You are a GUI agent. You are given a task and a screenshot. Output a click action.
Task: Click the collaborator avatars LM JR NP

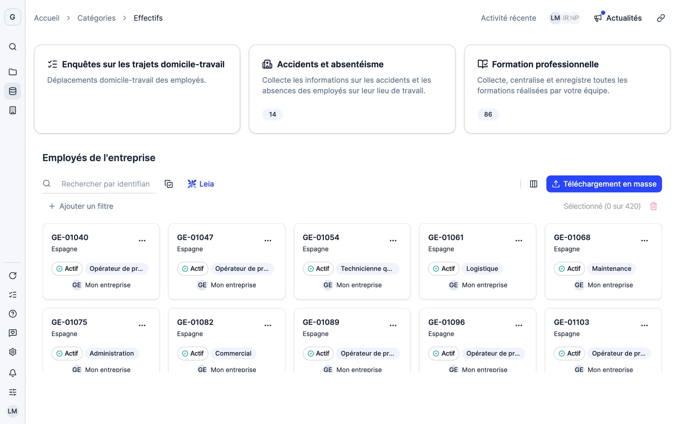pyautogui.click(x=565, y=18)
